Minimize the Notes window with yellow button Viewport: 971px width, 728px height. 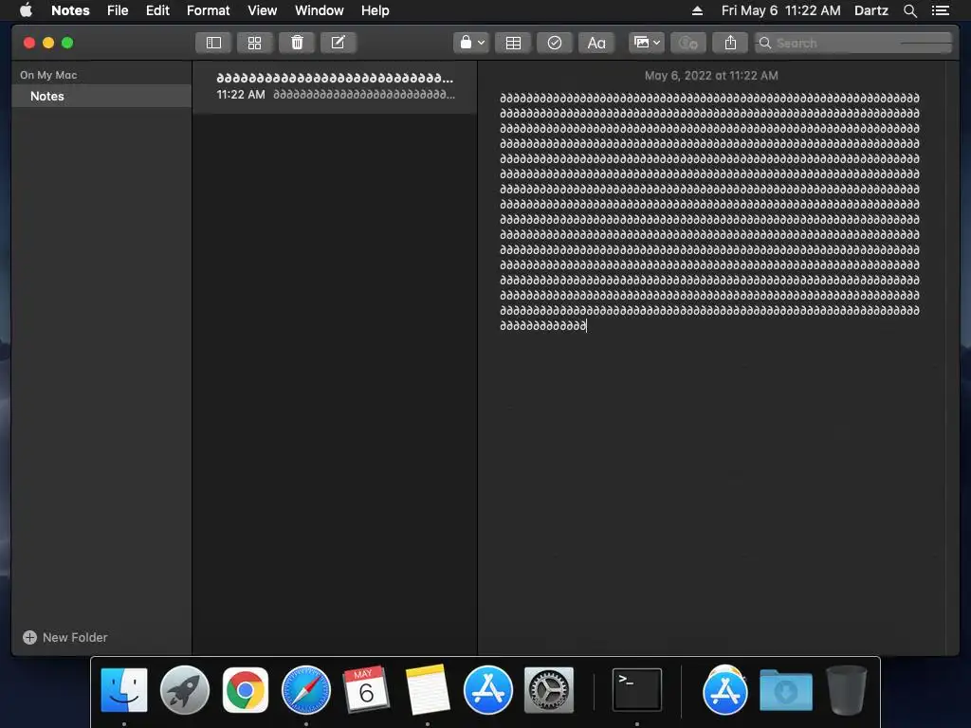(x=48, y=43)
